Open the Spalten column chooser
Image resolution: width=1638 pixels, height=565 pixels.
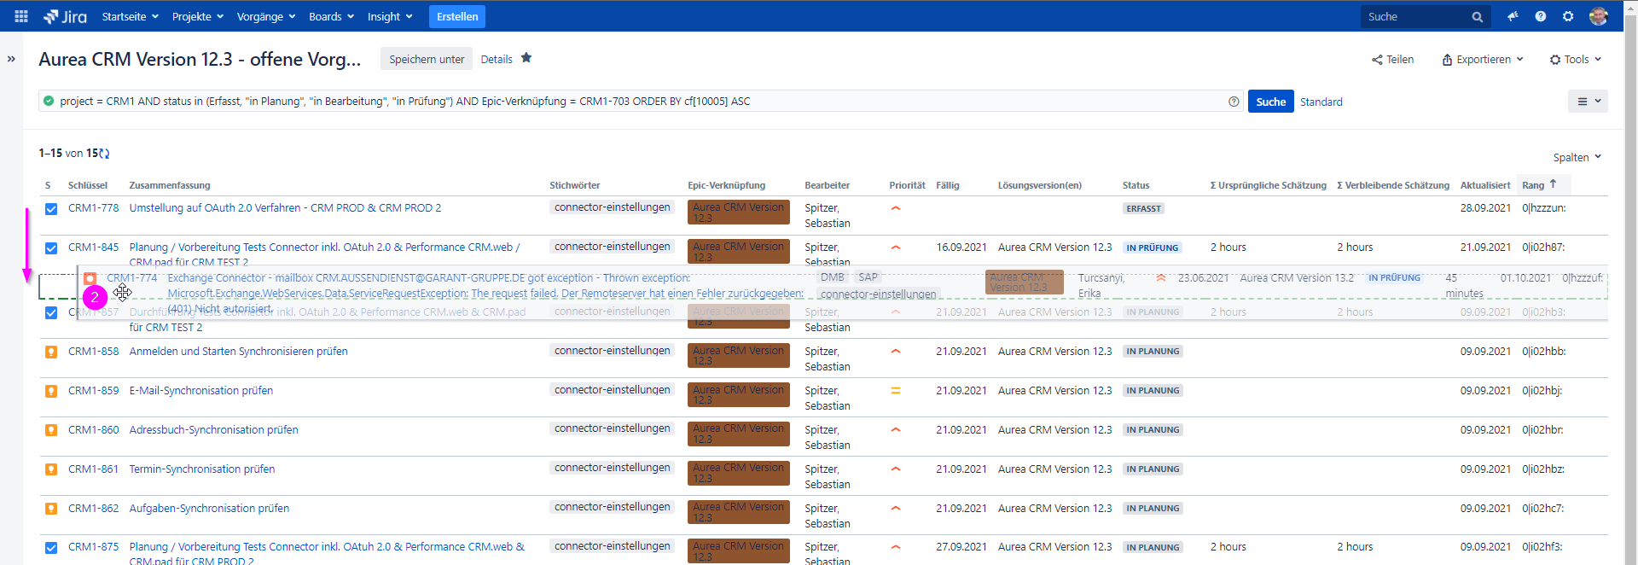(x=1577, y=157)
